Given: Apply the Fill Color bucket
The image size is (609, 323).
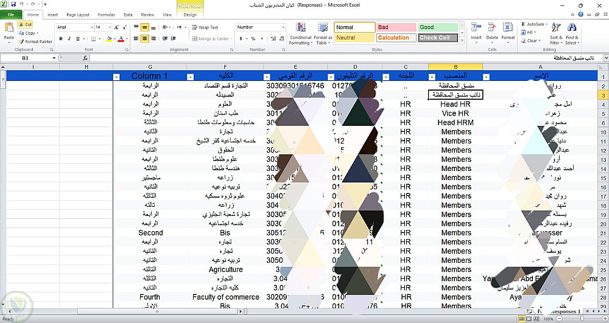Looking at the screenshot, I should (109, 39).
